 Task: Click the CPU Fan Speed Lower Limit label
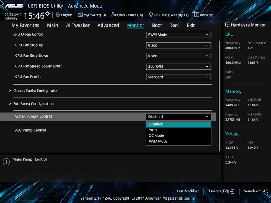point(38,66)
